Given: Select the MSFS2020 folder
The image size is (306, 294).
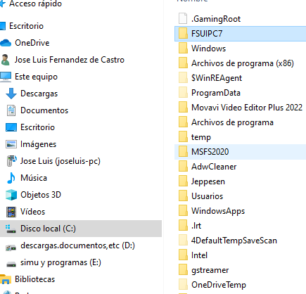Looking at the screenshot, I should [x=241, y=152].
